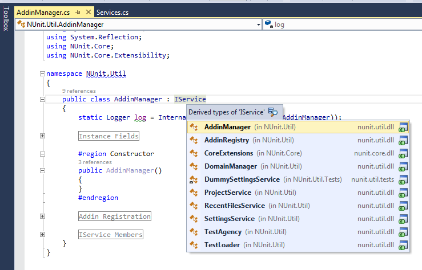This screenshot has width=422, height=270.
Task: Click the assembly icon on SettingsService row
Action: pyautogui.click(x=403, y=219)
